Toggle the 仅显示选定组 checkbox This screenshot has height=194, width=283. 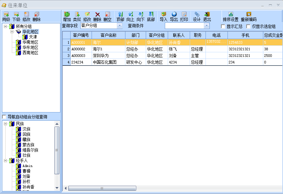point(248,27)
